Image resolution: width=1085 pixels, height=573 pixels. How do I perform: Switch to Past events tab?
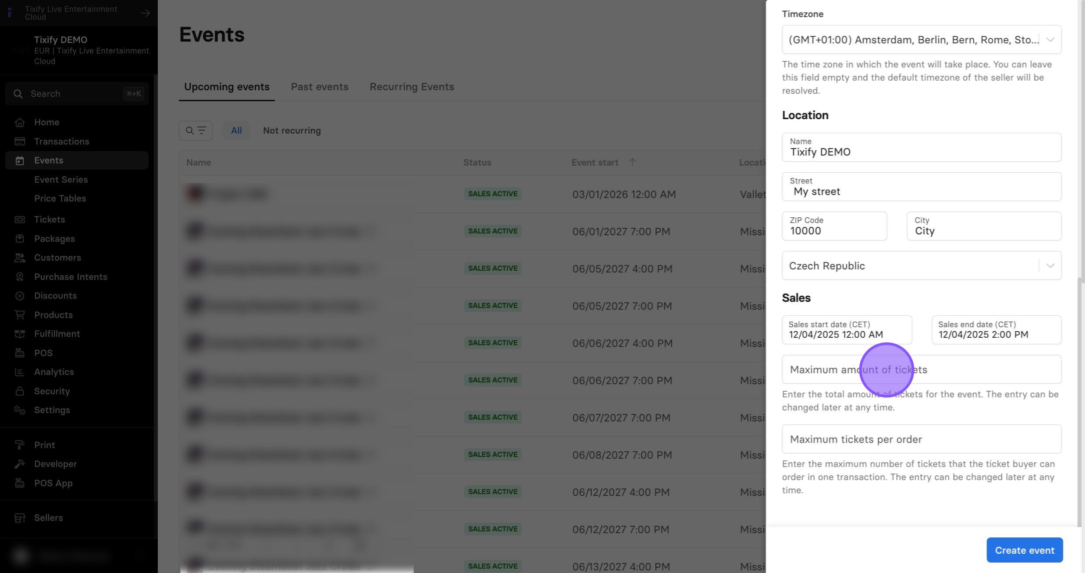click(x=319, y=87)
